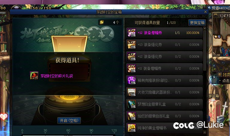Click the 梦想白金徽章礼盒 item icon

(131, 104)
